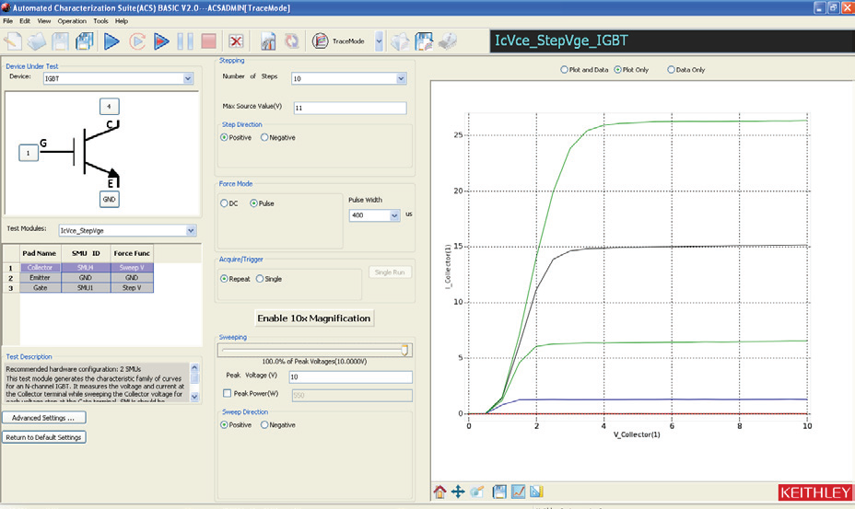This screenshot has width=855, height=509.
Task: Select the DC force mode radio button
Action: click(x=224, y=203)
